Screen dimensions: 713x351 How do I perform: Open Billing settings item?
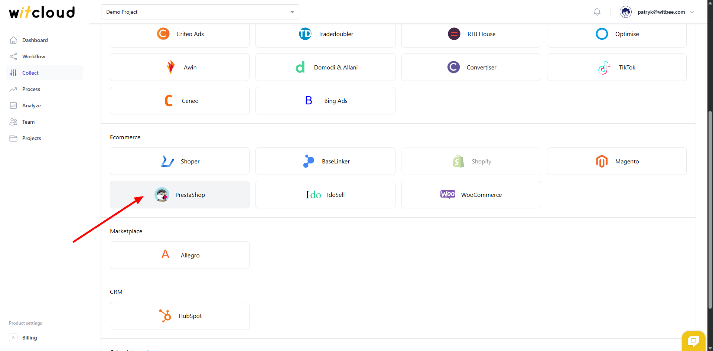[x=45, y=338]
